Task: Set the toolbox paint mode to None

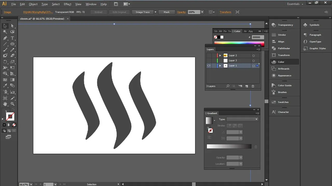Action: pyautogui.click(x=14, y=125)
